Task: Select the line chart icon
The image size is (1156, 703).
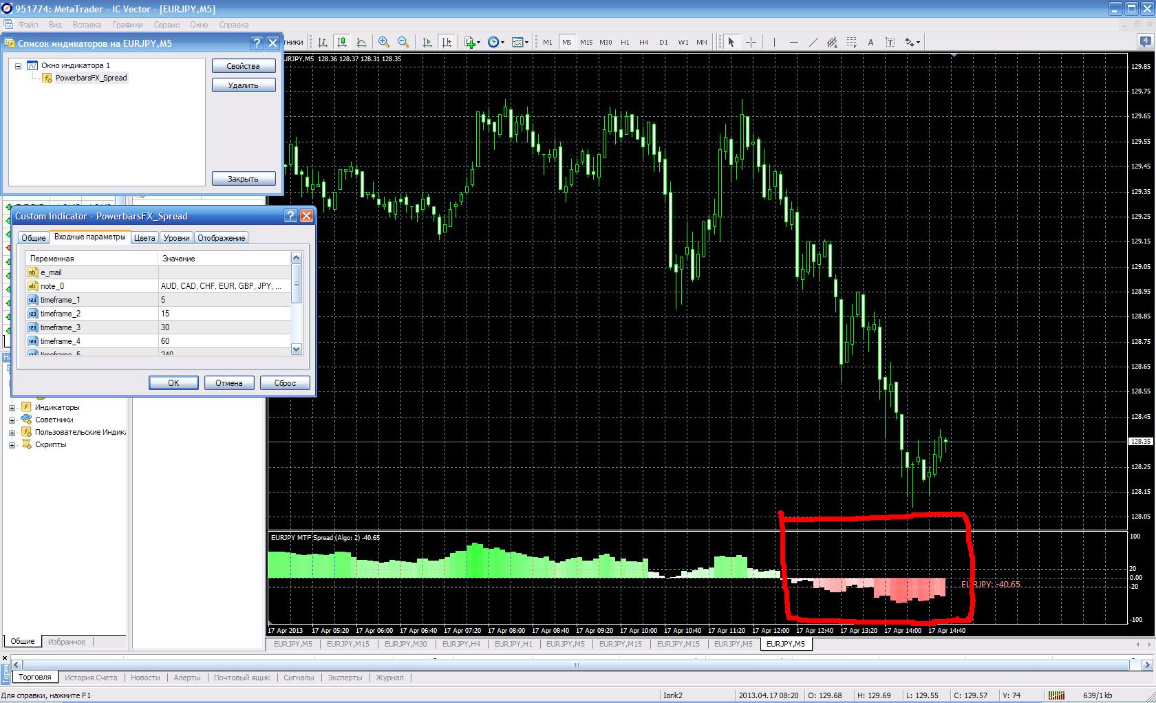Action: (x=361, y=42)
